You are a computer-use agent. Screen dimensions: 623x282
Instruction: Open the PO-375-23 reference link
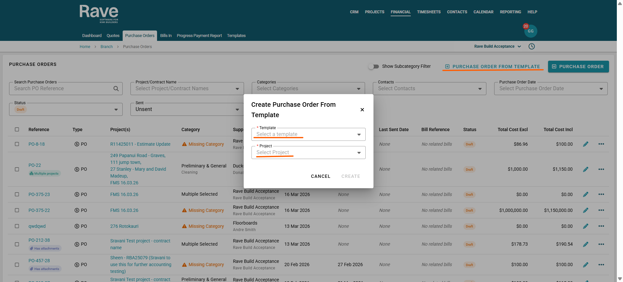click(x=39, y=194)
